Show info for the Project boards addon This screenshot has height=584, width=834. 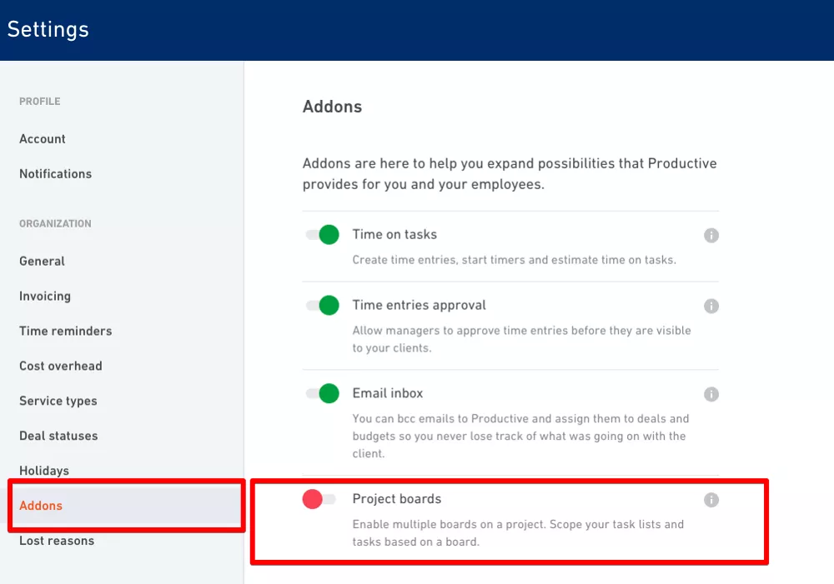click(x=711, y=500)
